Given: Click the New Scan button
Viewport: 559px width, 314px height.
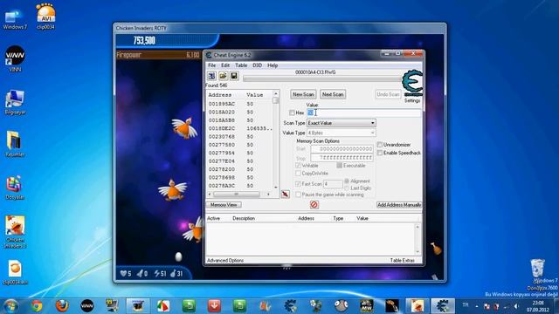Looking at the screenshot, I should [303, 94].
